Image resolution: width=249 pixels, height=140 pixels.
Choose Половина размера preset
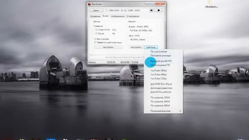163,56
